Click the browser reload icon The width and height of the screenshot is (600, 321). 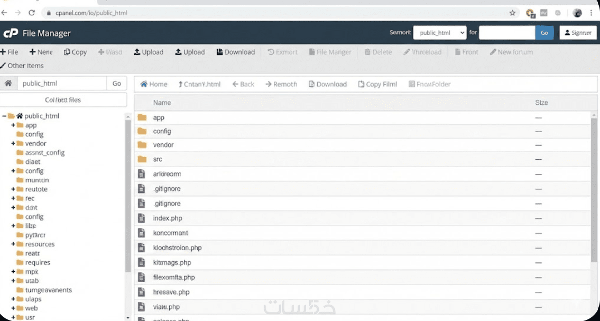[x=32, y=13]
